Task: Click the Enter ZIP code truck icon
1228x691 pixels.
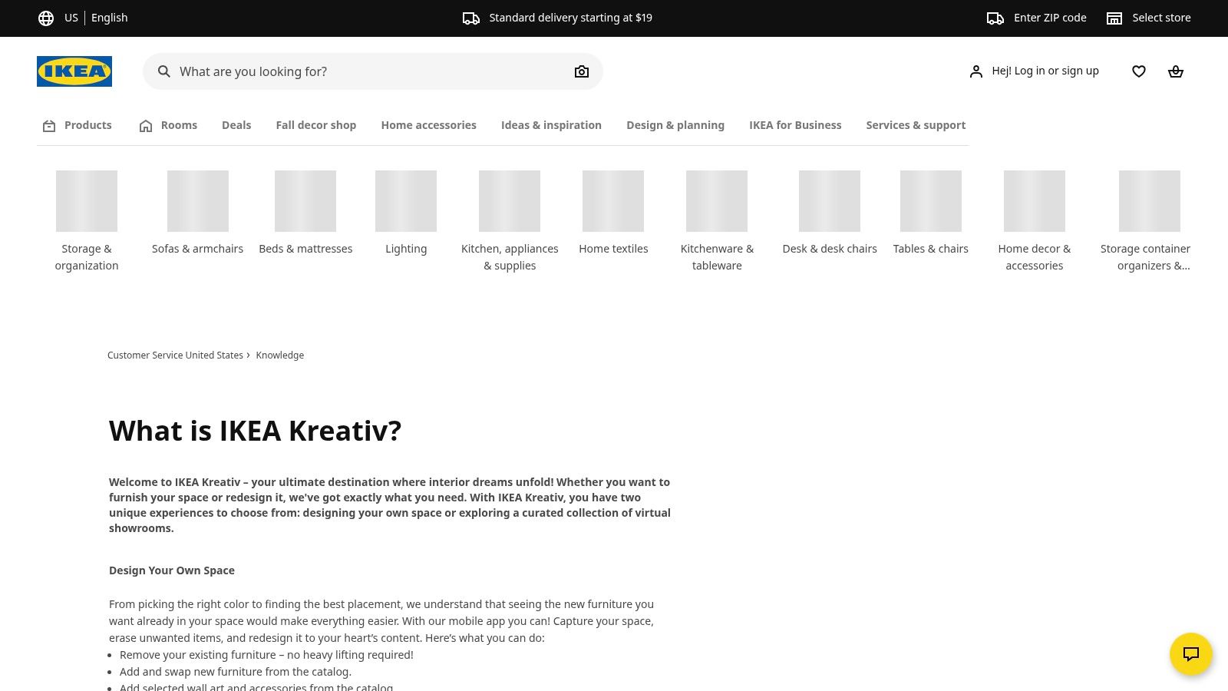Action: tap(995, 18)
